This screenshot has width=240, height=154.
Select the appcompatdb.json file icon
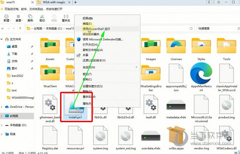(x=176, y=73)
